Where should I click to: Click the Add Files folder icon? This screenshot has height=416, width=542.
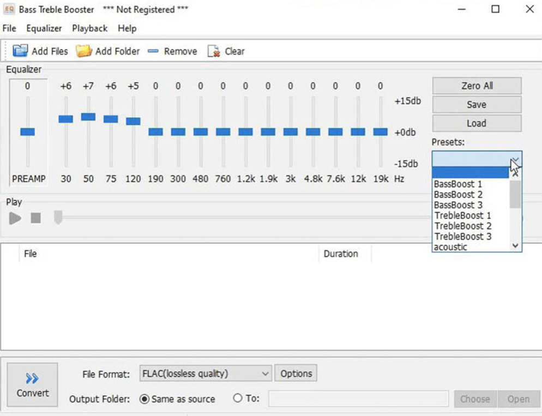(x=20, y=51)
